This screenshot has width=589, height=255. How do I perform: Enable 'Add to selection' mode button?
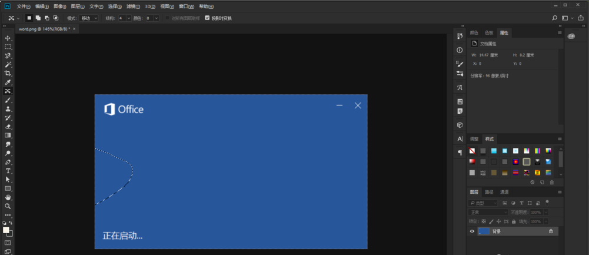tap(38, 18)
